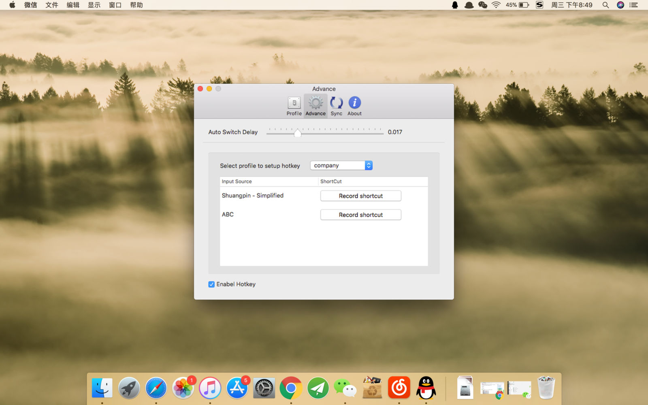The image size is (648, 405).
Task: Open Notification Center list icon
Action: 634,5
